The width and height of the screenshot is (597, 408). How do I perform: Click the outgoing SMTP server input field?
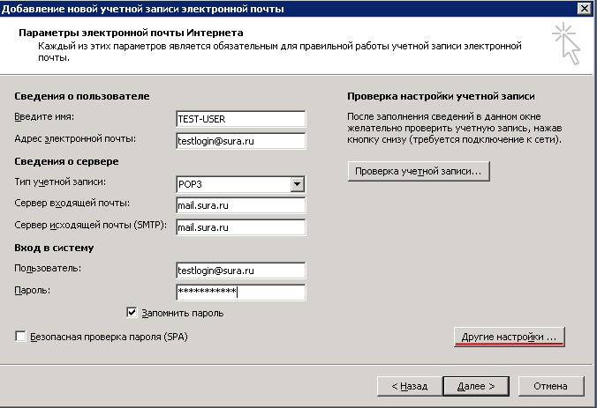coord(240,227)
